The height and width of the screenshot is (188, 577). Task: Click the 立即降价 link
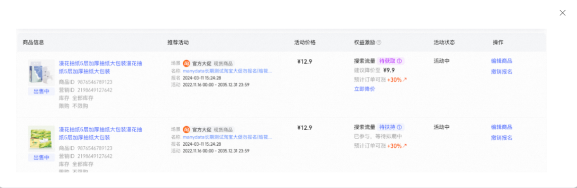[364, 89]
